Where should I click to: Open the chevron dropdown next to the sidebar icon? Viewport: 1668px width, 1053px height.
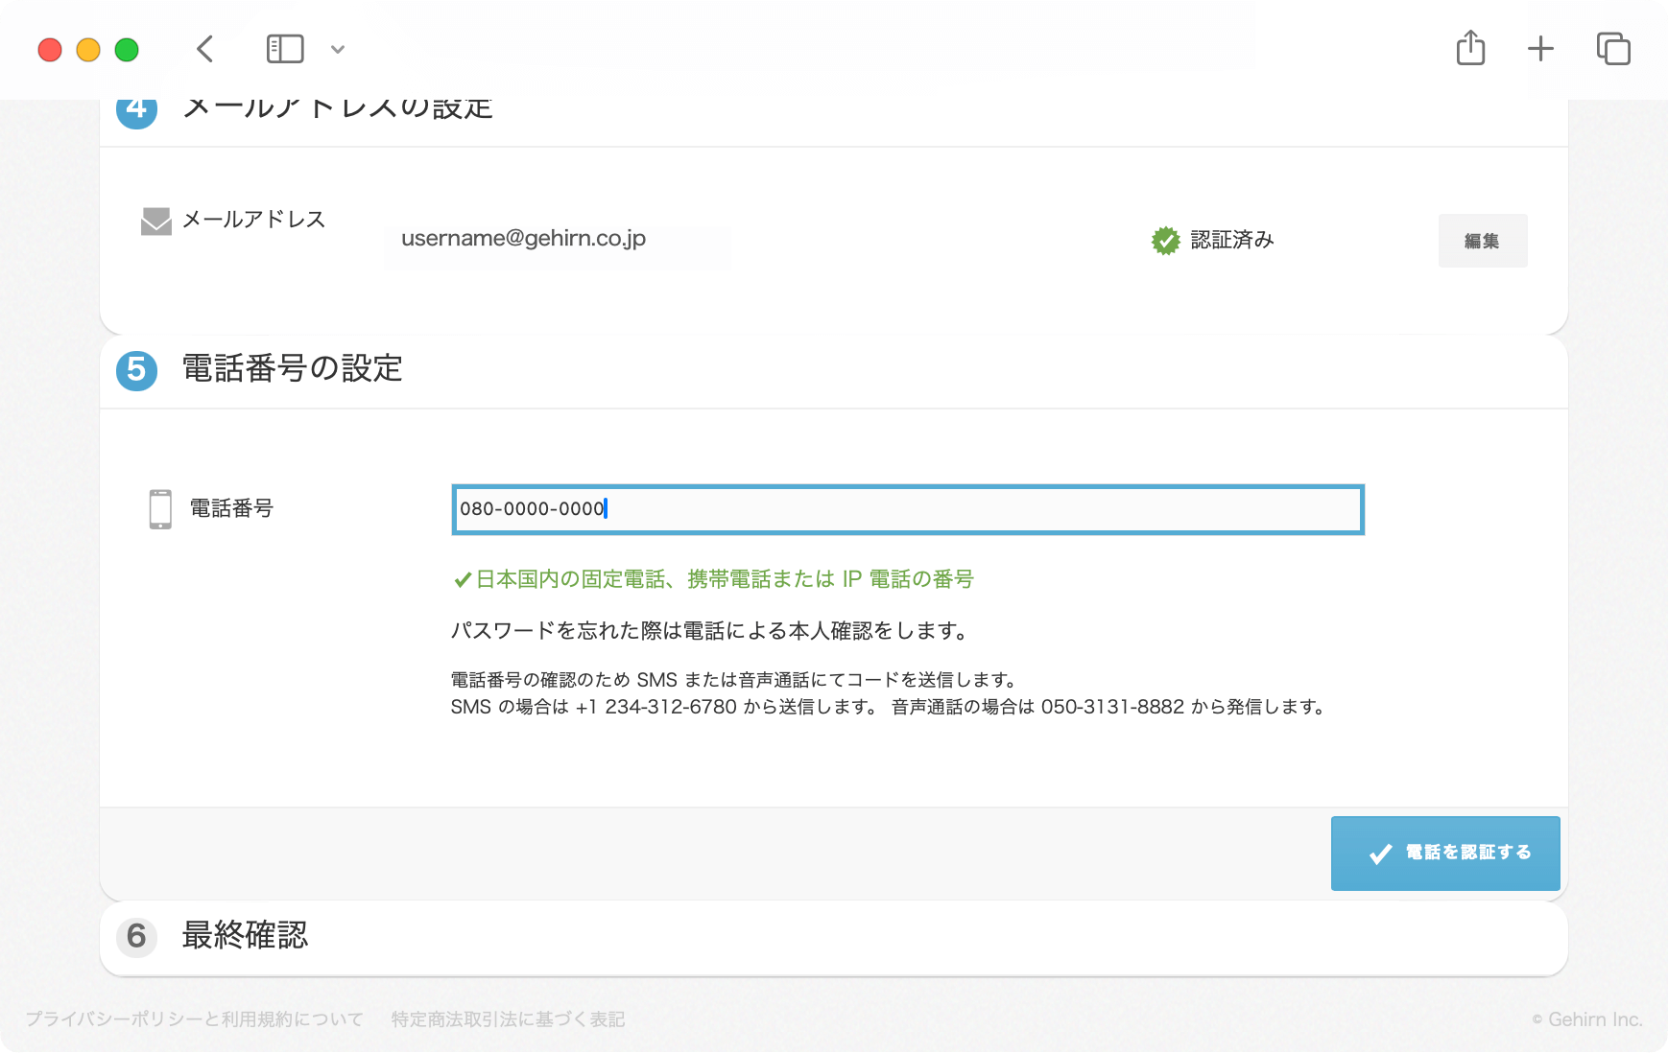pyautogui.click(x=337, y=49)
